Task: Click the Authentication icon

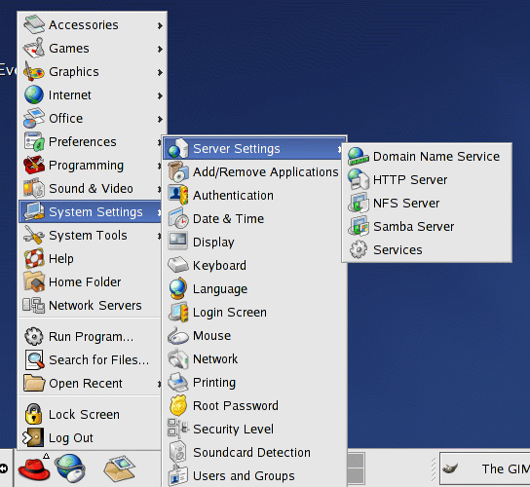Action: (178, 196)
